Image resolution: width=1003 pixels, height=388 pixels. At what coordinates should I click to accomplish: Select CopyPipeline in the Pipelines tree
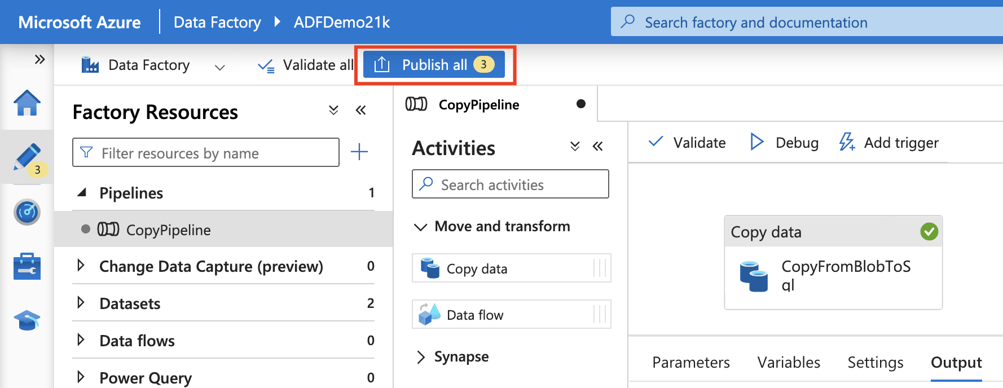click(x=168, y=230)
